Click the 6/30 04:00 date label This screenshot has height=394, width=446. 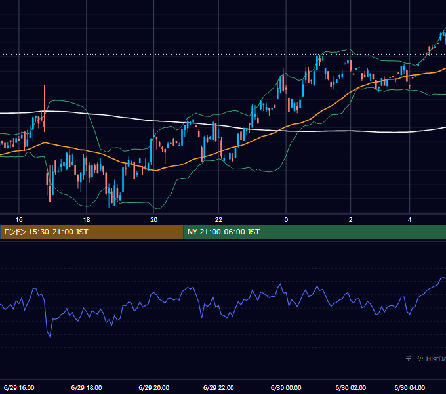pos(409,387)
